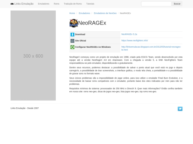The height and width of the screenshot is (144, 193).
Task: Open the Twitter icon in footer
Action: [180, 109]
